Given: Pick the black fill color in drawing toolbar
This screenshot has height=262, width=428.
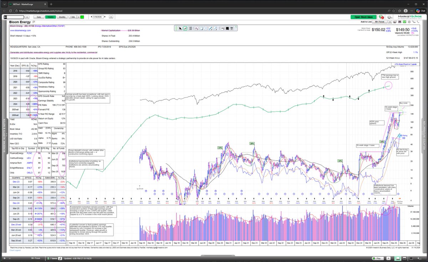Looking at the screenshot, I should (227, 28).
